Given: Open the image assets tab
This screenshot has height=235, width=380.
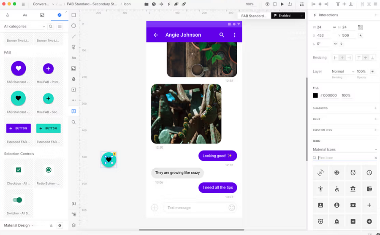Looking at the screenshot, I should tap(42, 15).
